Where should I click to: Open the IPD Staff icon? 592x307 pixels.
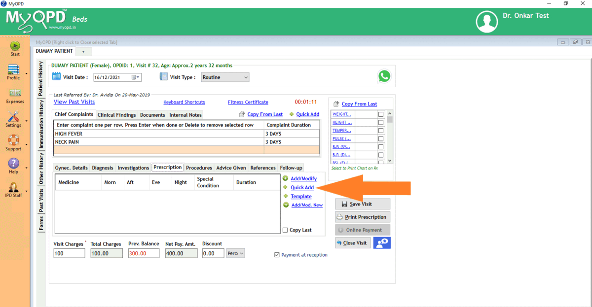13,187
